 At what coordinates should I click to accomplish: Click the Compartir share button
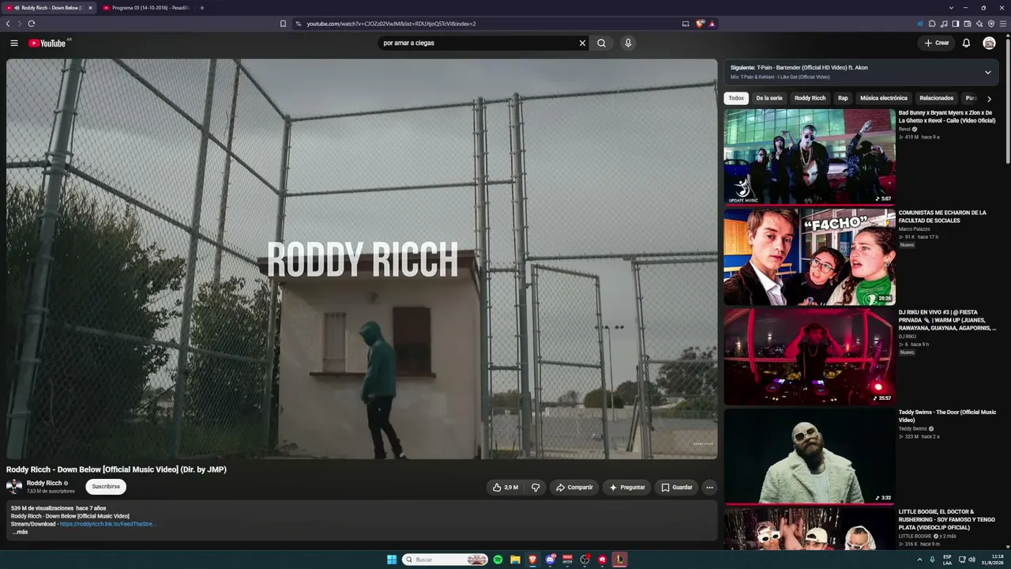click(x=574, y=488)
